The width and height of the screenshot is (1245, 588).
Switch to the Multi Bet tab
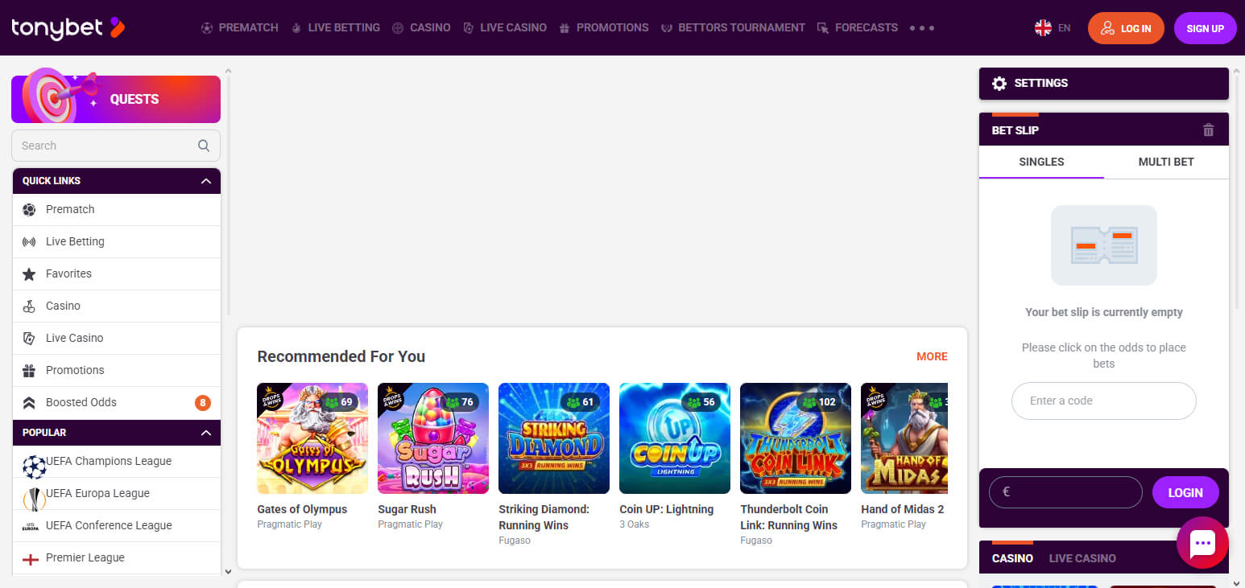1166,162
